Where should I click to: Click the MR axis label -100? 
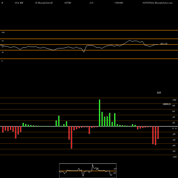[174, 157]
